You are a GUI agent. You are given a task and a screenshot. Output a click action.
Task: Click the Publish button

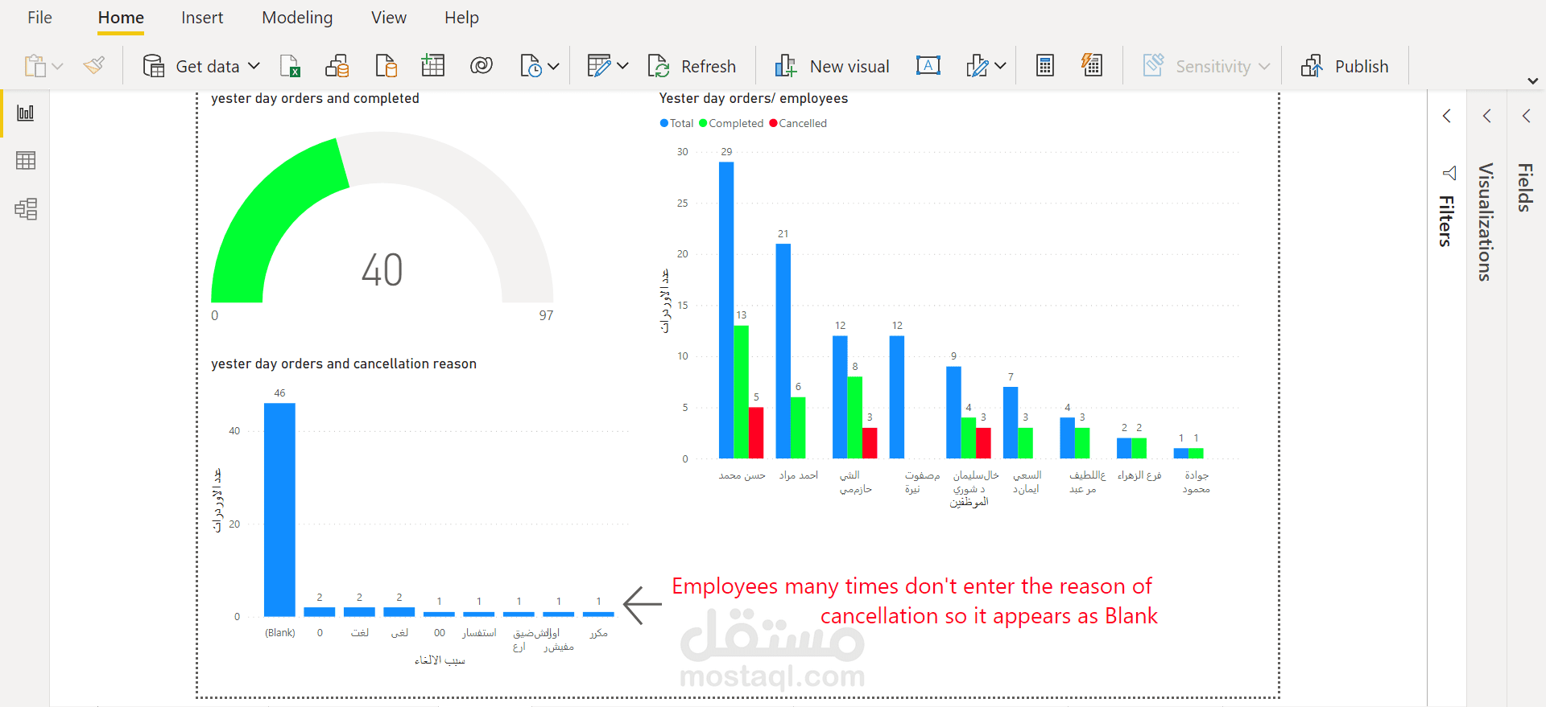(x=1345, y=66)
